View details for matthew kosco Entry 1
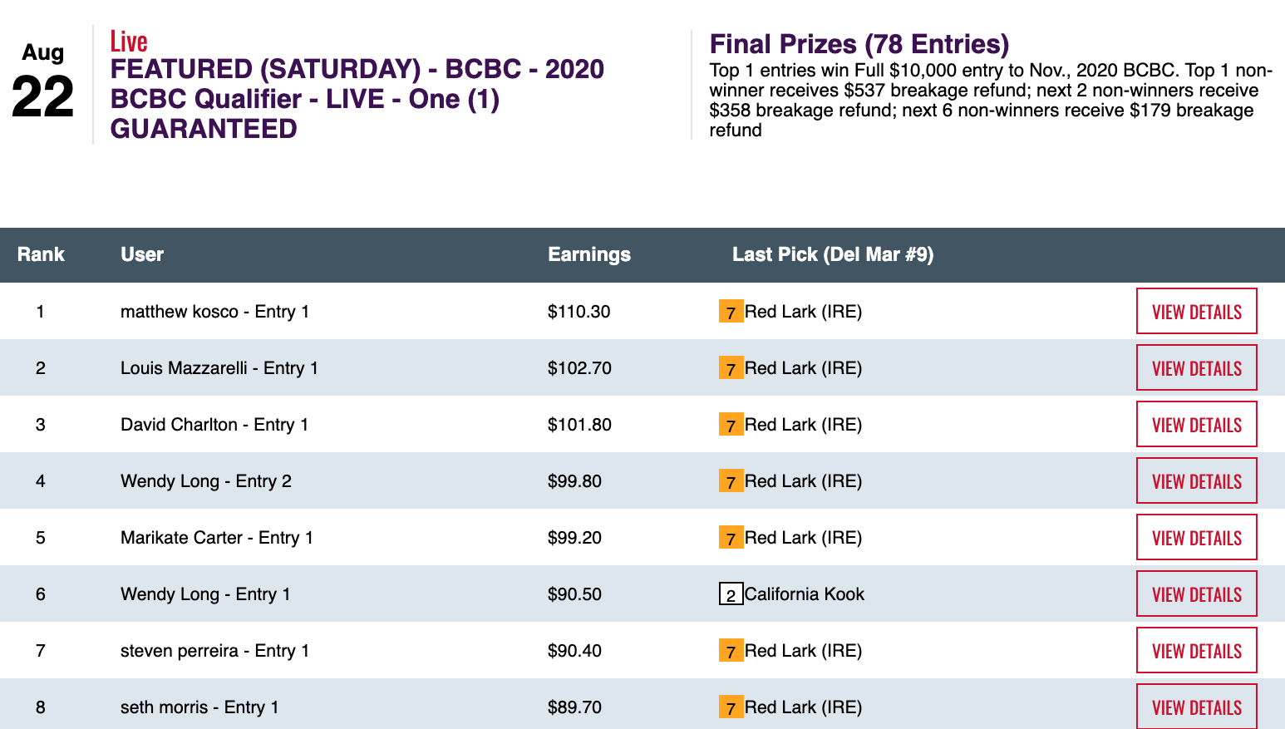 1196,312
